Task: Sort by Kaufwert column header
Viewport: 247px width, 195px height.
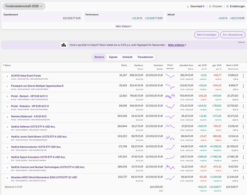Action: click(158, 65)
